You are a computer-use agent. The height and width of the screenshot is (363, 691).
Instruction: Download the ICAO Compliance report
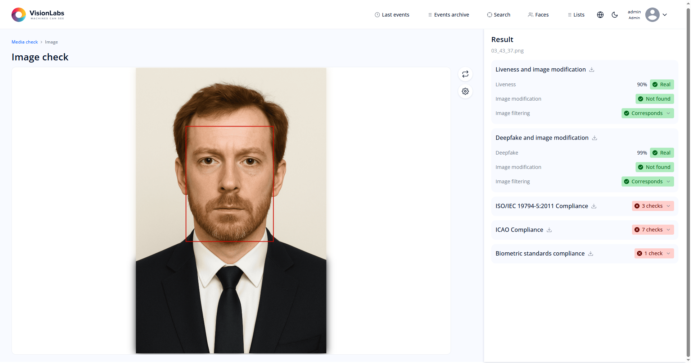click(549, 230)
